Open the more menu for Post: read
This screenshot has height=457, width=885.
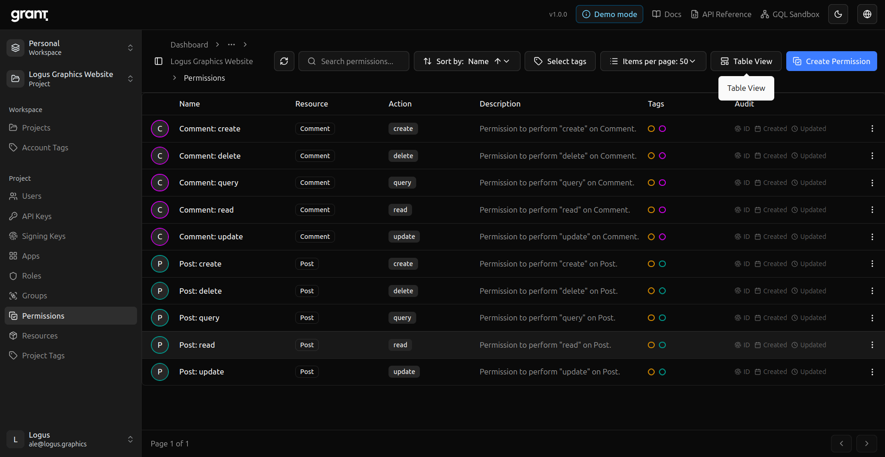click(872, 345)
